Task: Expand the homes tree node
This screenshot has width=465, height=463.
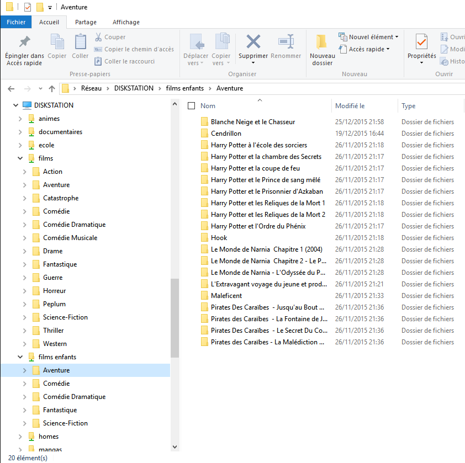Action: [20, 437]
